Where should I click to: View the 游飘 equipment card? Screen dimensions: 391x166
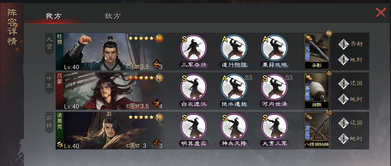(317, 91)
